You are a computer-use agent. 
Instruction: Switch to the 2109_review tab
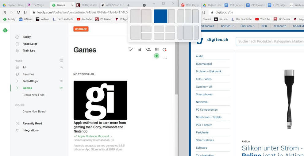pyautogui.click(x=234, y=5)
